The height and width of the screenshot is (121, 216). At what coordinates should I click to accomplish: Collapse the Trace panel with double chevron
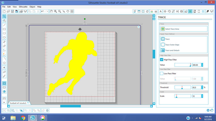(x=154, y=16)
